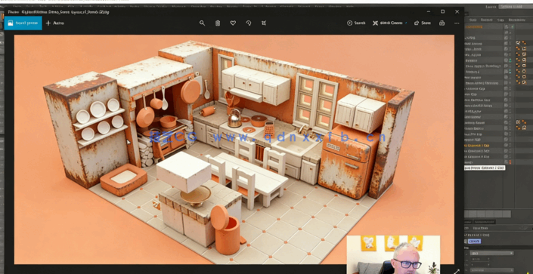Mark the photo as favorite with the heart icon
Screen dimensions: 533x274
pos(233,23)
